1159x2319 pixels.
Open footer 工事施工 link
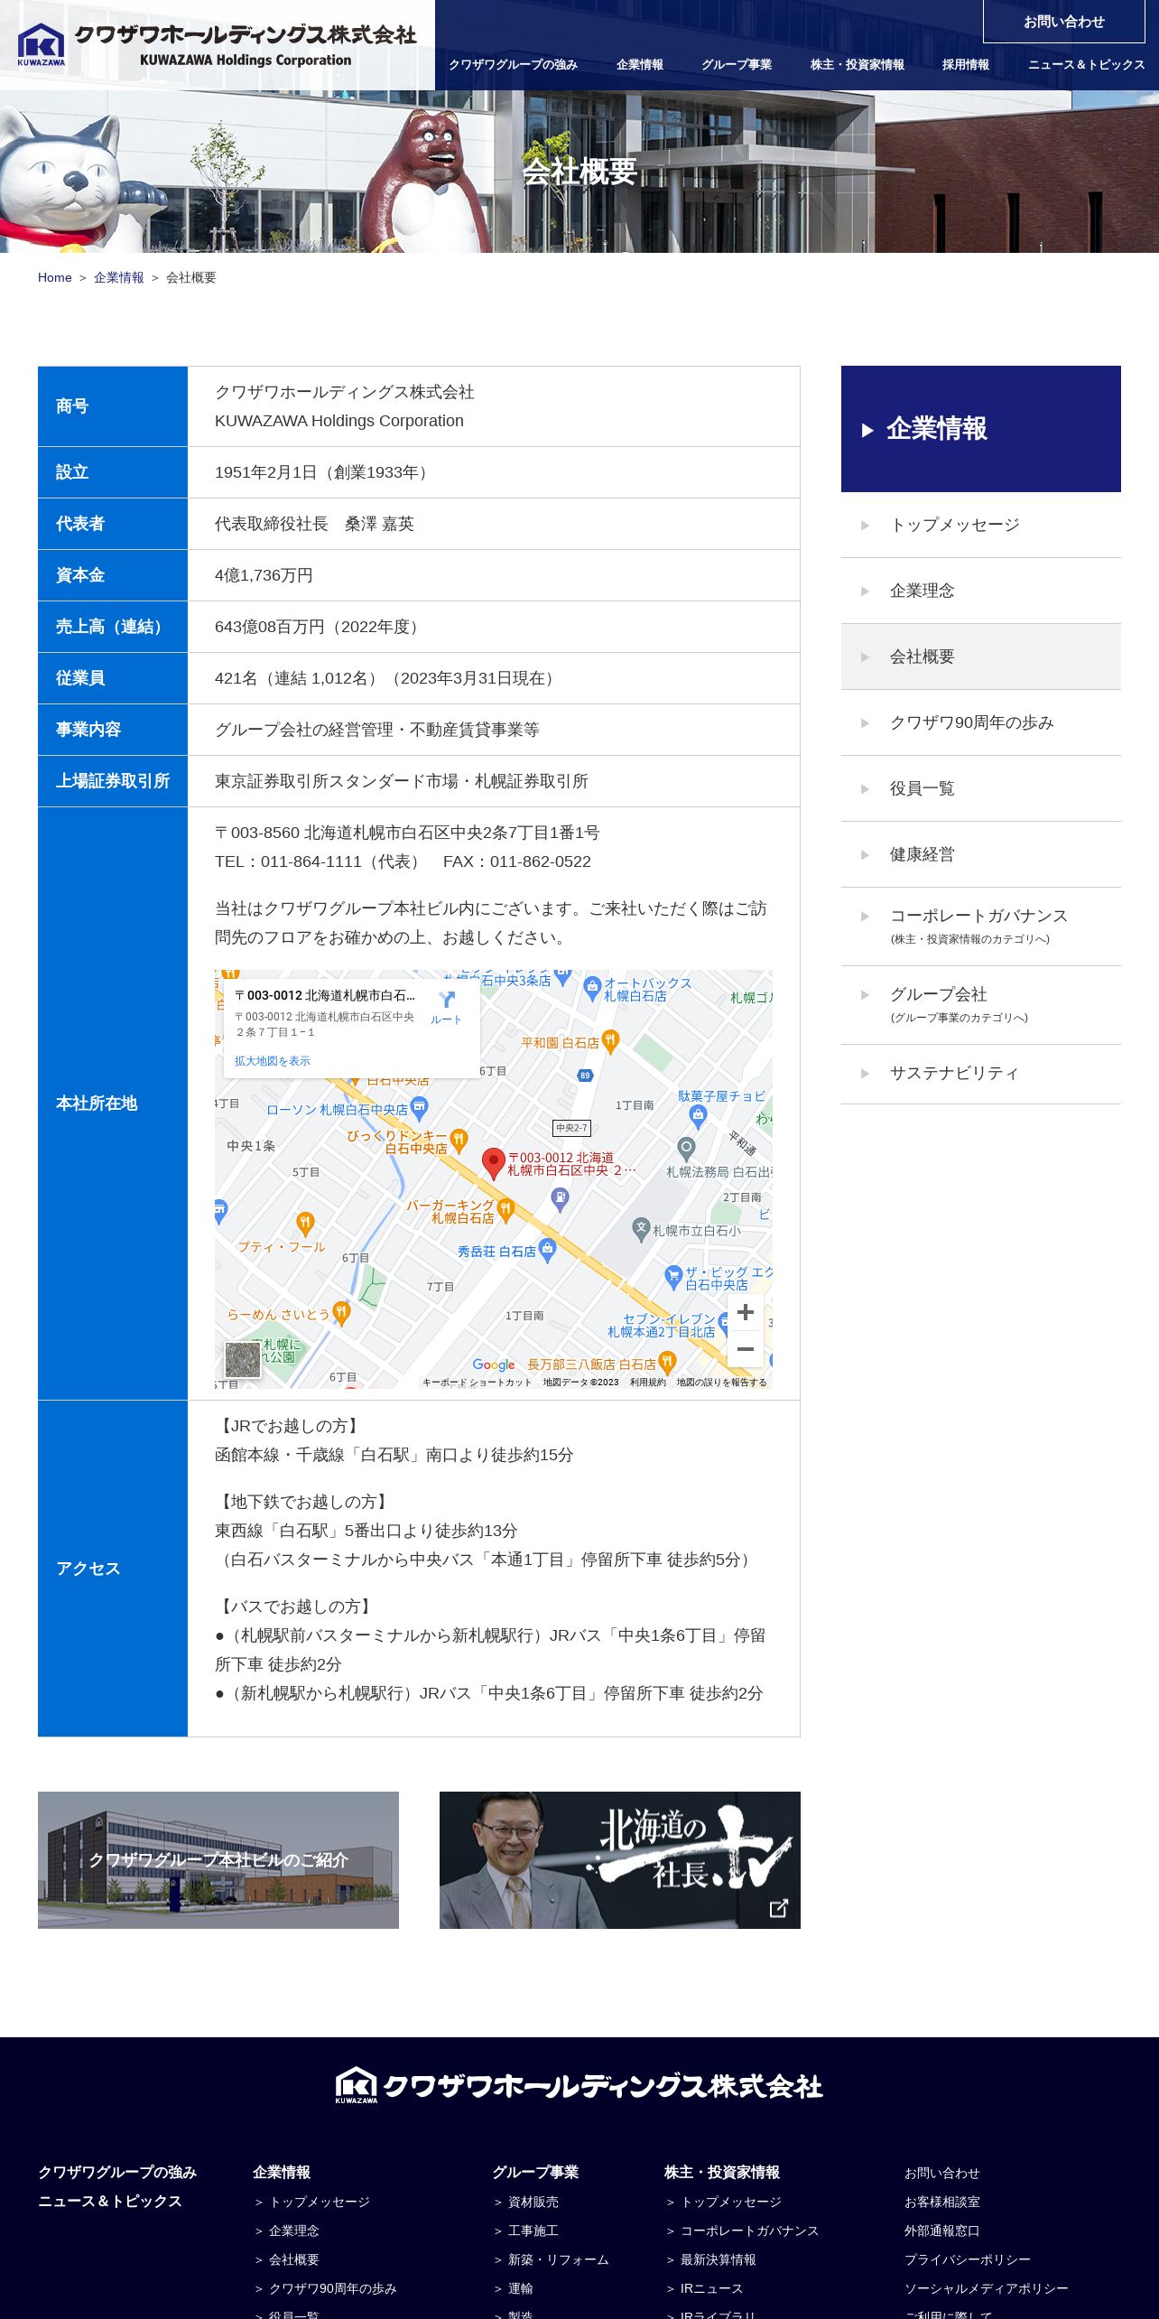click(533, 2231)
